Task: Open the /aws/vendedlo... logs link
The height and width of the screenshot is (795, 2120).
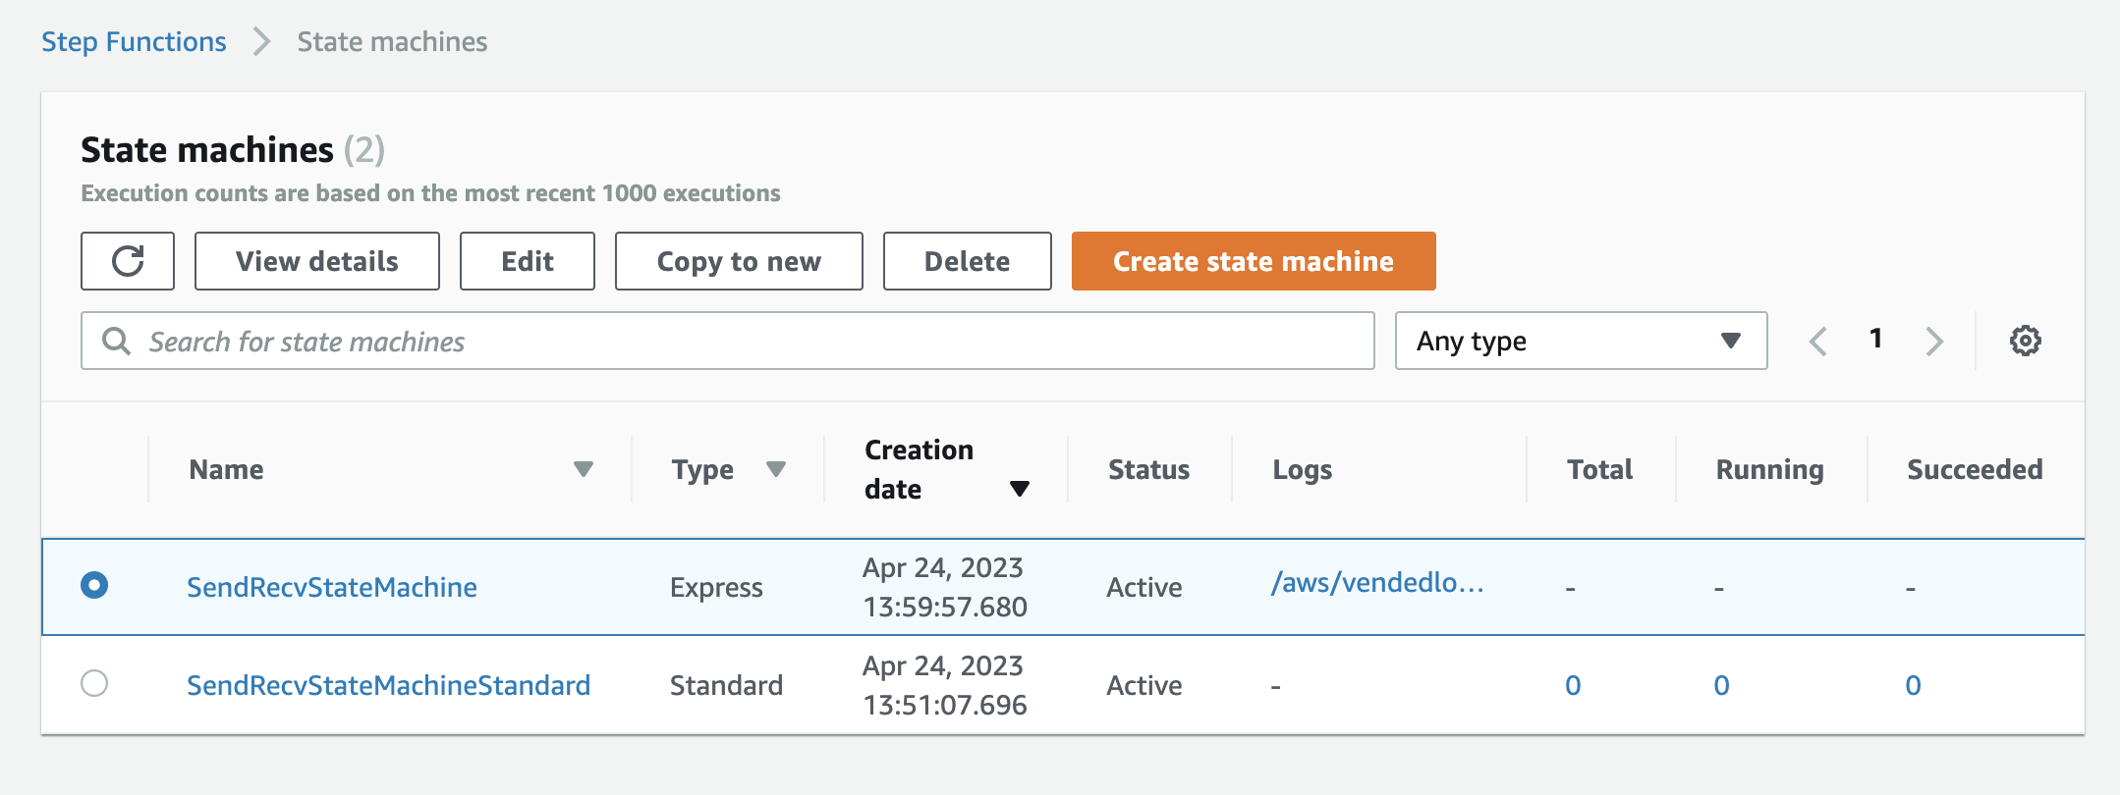Action: coord(1376,583)
